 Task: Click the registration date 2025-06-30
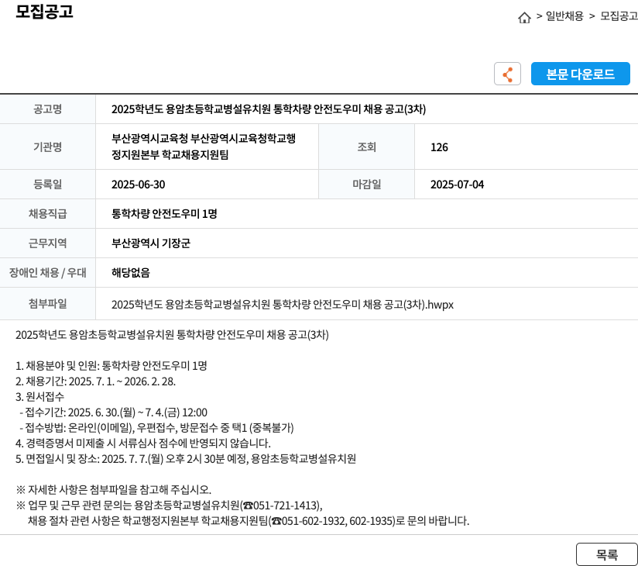point(139,185)
